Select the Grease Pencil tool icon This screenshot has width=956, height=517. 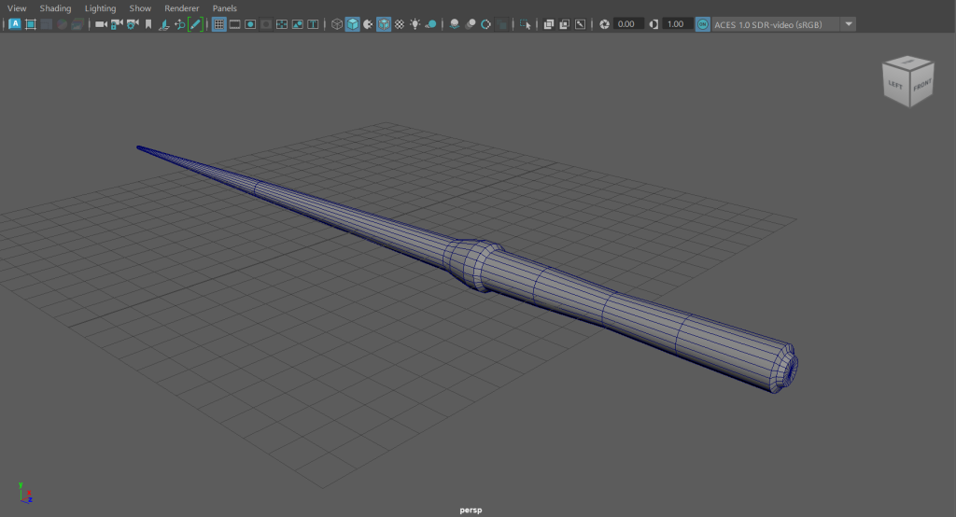195,24
